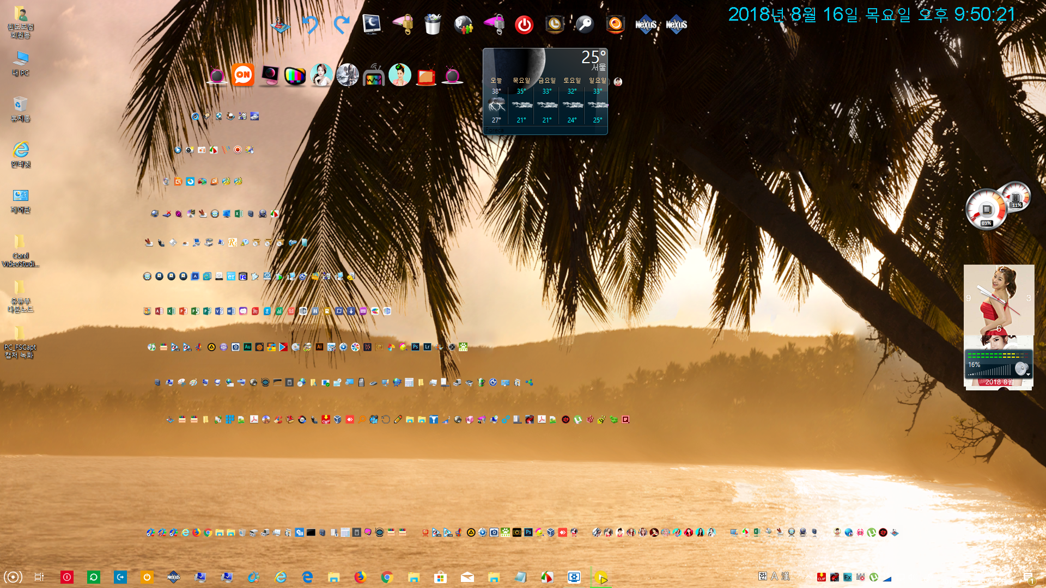Click the golden clock dock icon

[x=555, y=24]
